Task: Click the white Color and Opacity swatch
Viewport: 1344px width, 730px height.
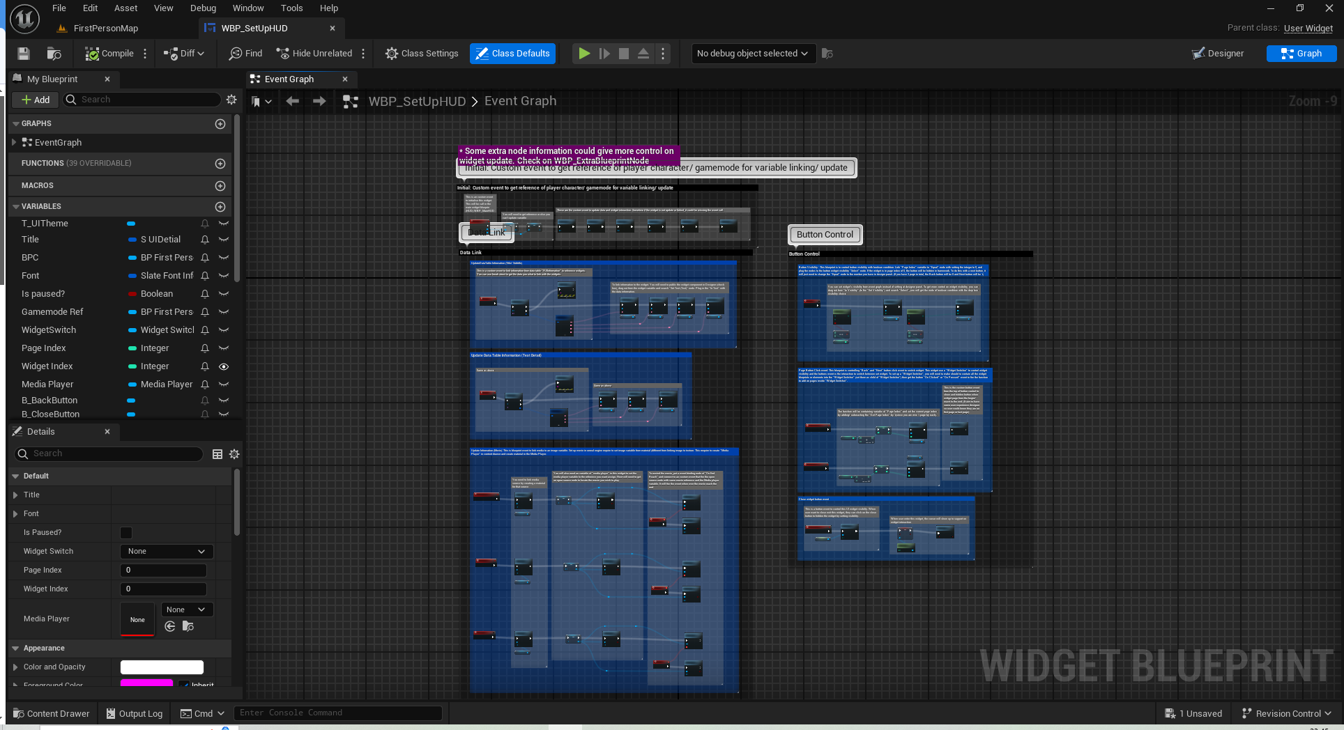Action: point(162,667)
